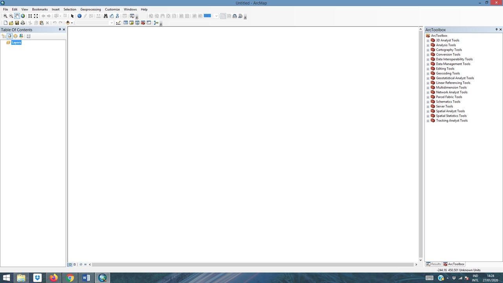The width and height of the screenshot is (503, 283).
Task: Click the Pause Drawing button
Action: pos(85,265)
